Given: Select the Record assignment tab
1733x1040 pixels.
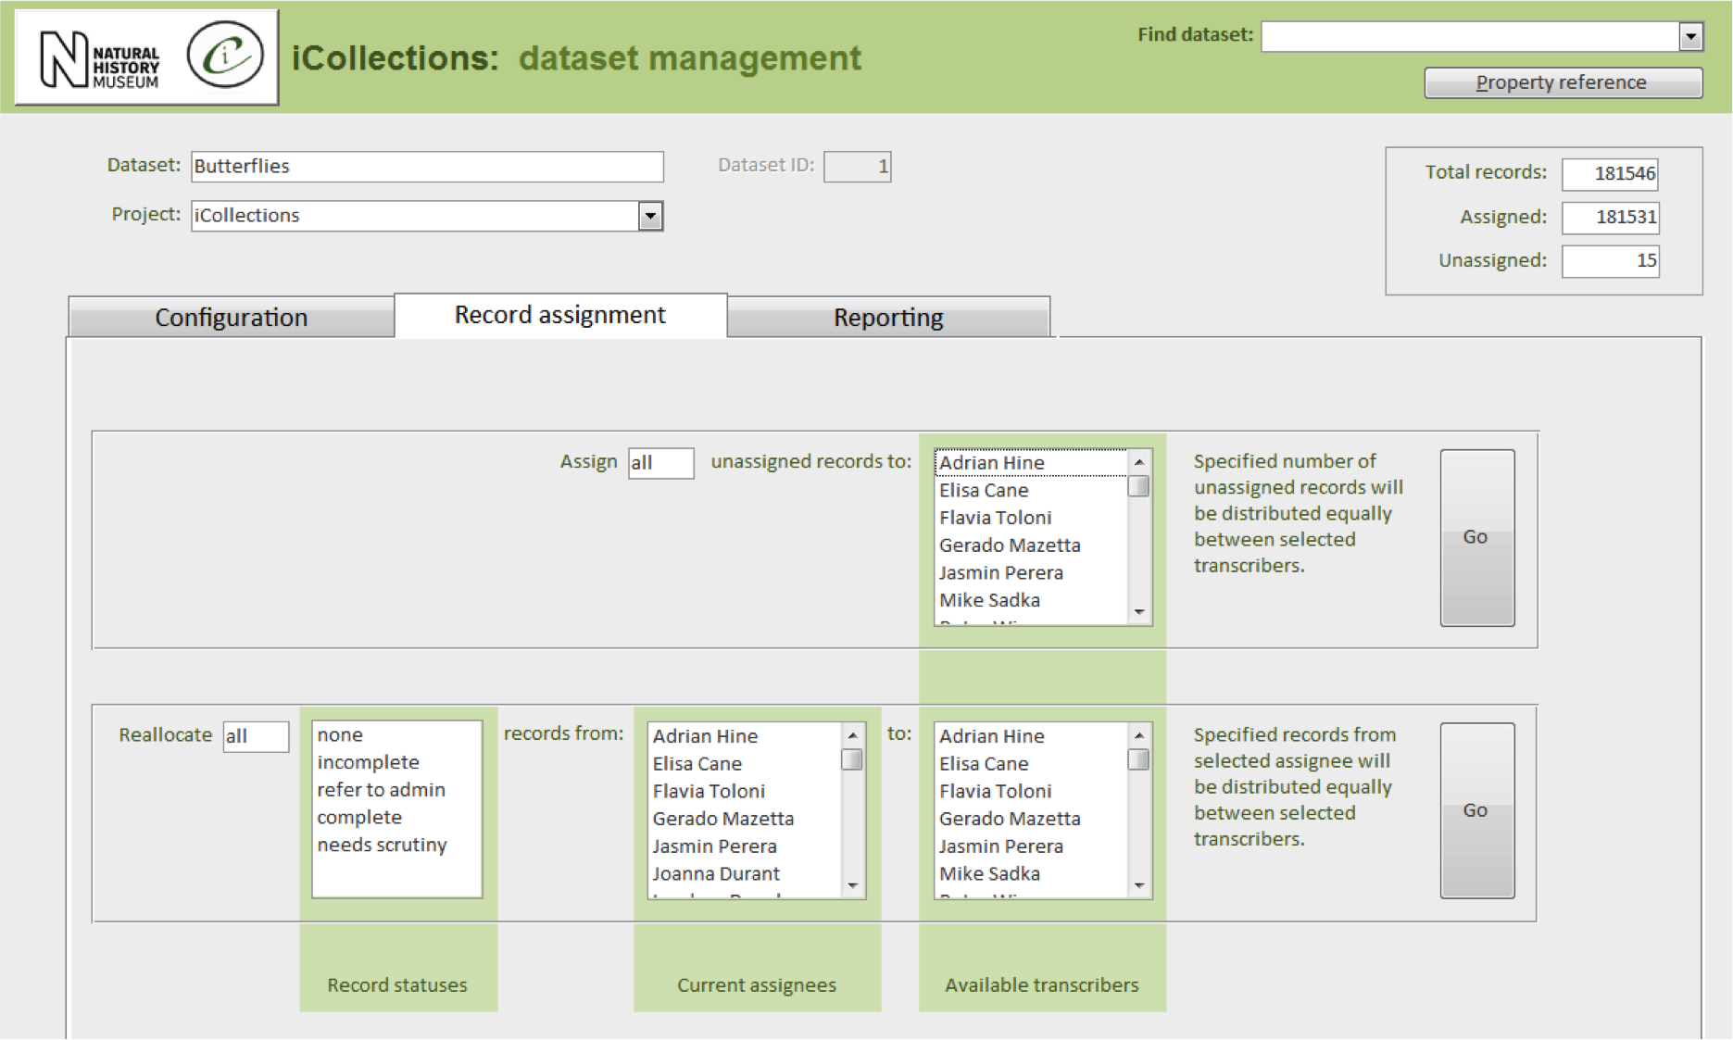Looking at the screenshot, I should pyautogui.click(x=560, y=315).
